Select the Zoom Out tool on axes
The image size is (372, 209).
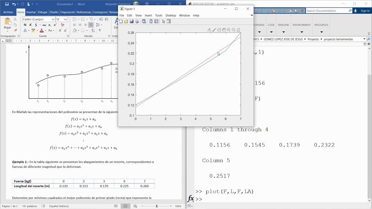[x=233, y=30]
